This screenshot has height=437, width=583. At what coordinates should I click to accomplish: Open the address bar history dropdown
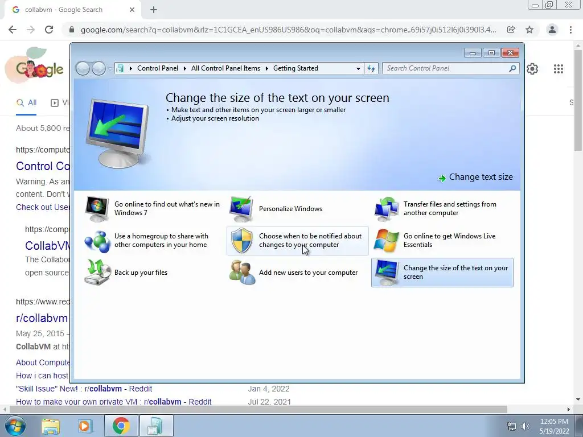coord(358,68)
